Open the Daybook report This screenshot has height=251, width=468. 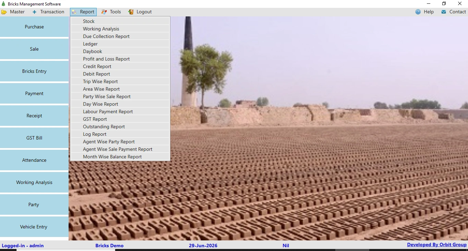click(120, 51)
